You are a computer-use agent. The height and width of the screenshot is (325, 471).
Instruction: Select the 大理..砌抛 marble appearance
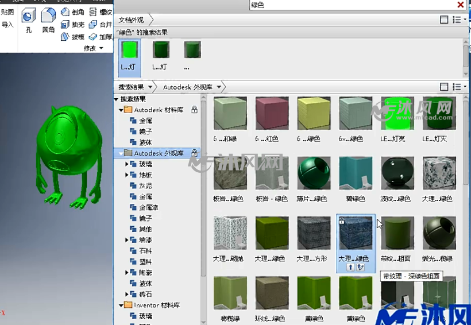(230, 233)
